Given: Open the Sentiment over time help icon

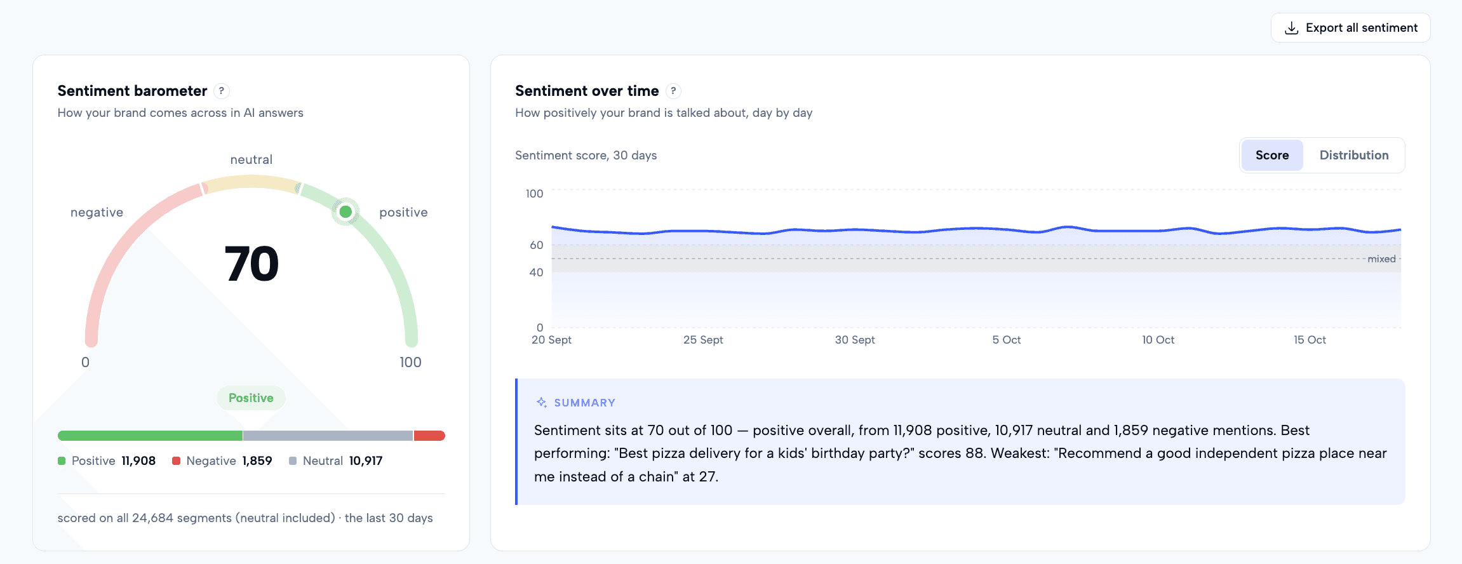Looking at the screenshot, I should tap(673, 91).
